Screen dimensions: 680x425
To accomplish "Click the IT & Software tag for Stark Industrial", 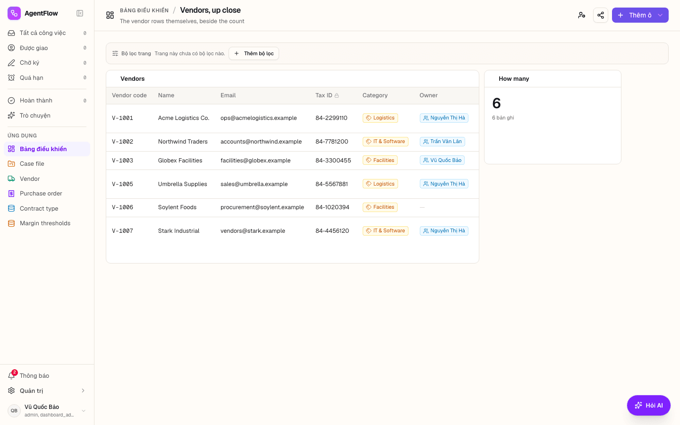I will (385, 230).
